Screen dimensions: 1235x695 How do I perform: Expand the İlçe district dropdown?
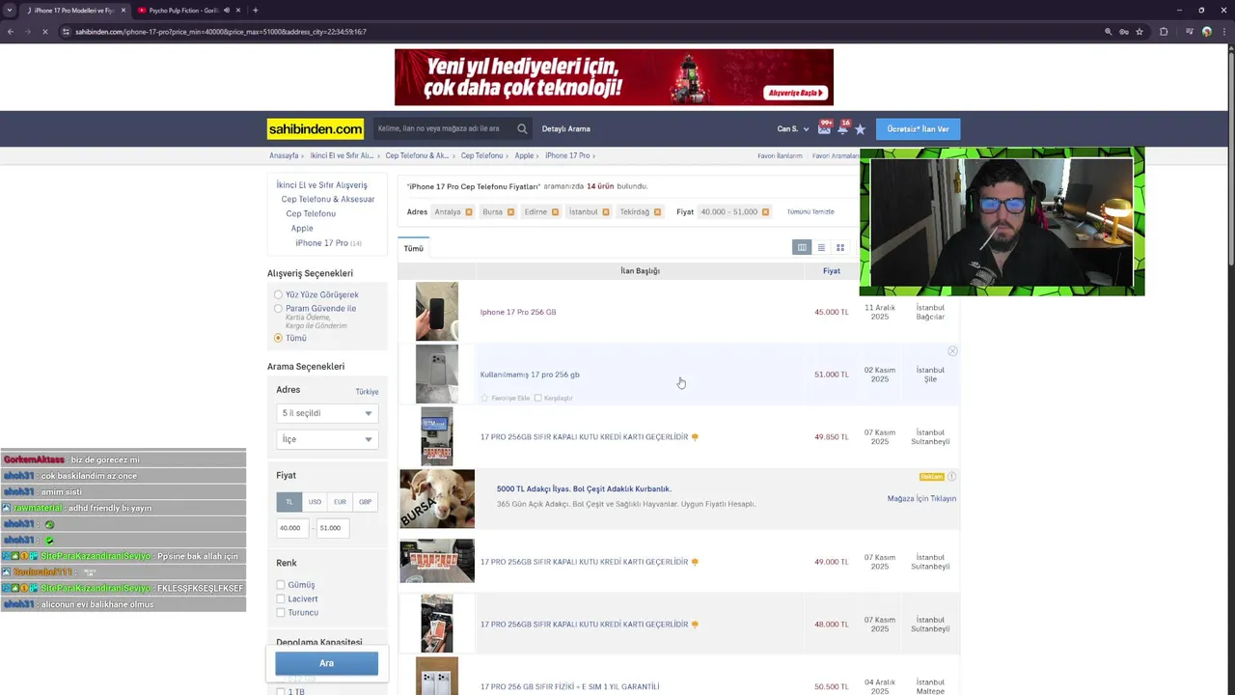(x=326, y=439)
